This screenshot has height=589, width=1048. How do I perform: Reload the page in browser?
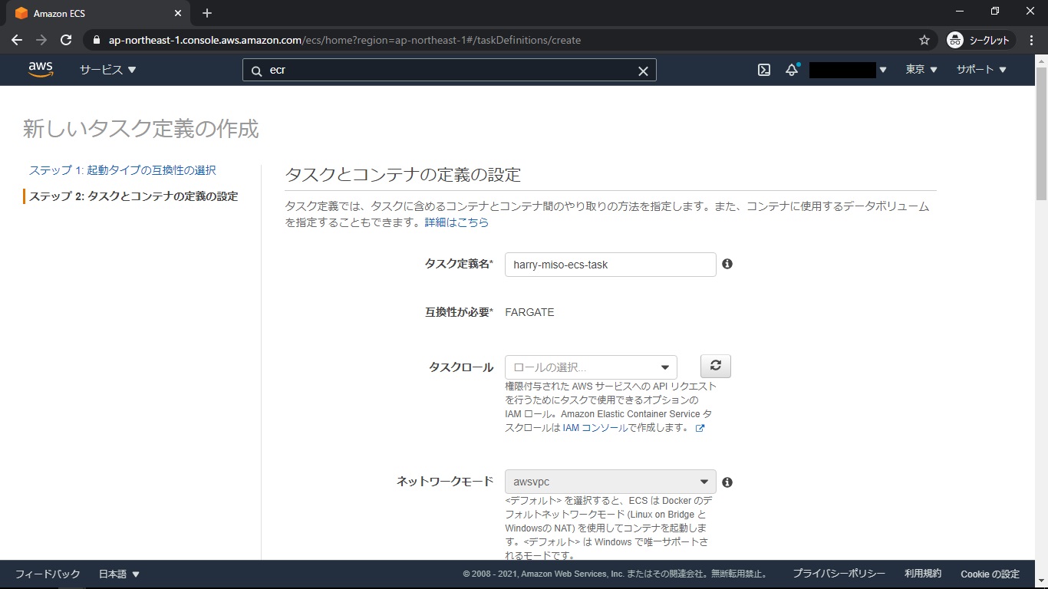pos(66,40)
